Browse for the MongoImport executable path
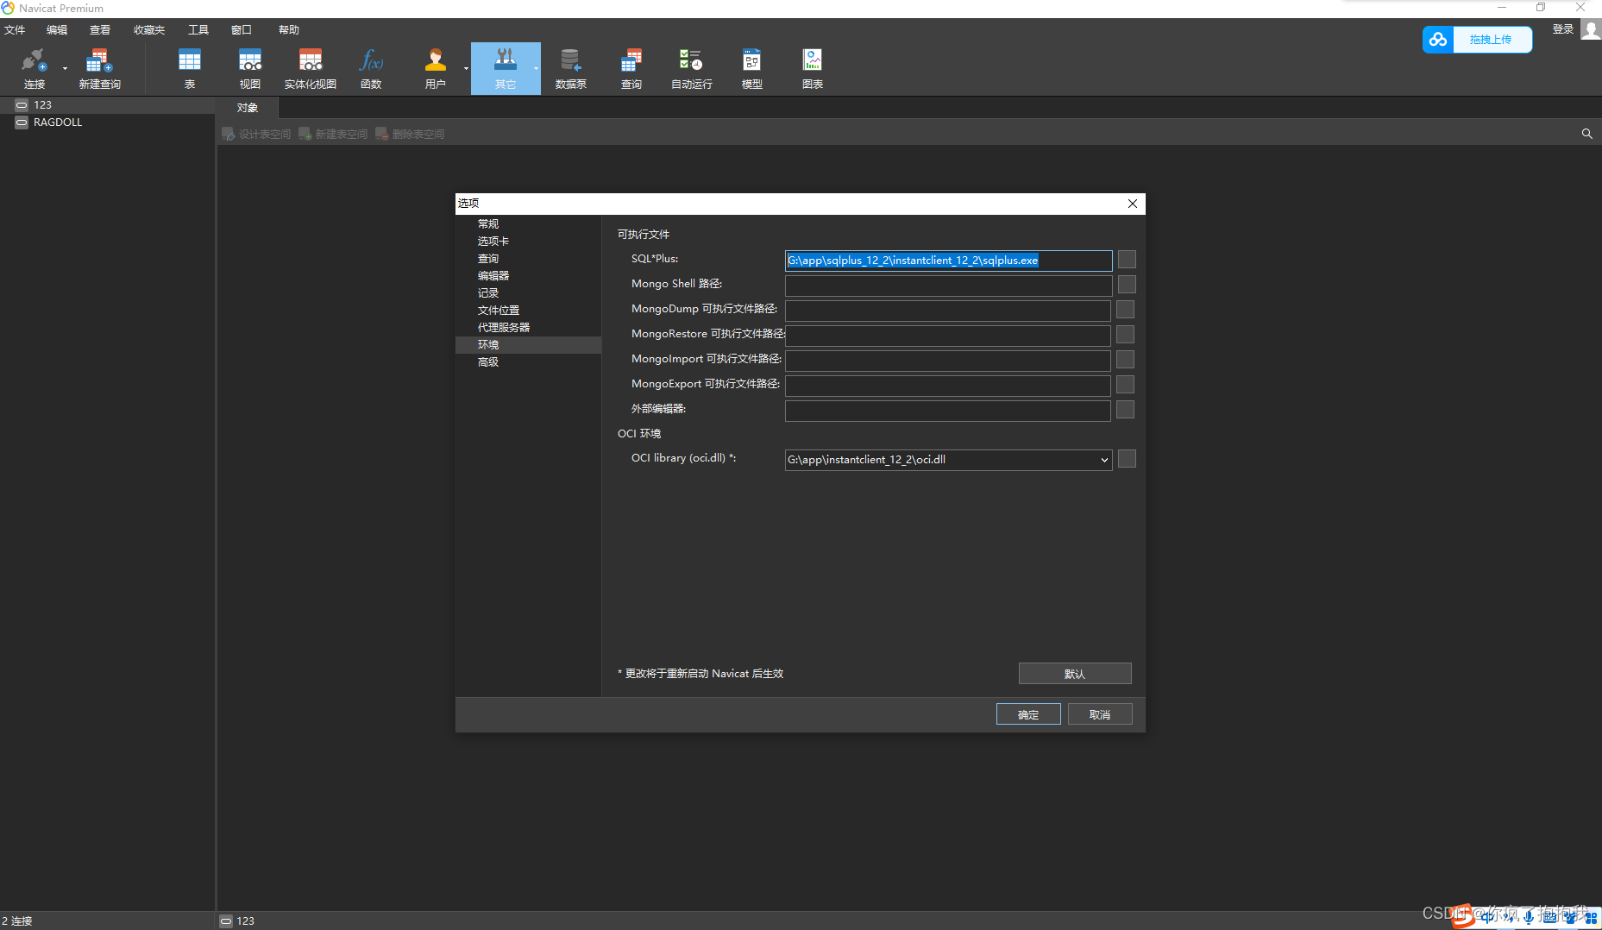The width and height of the screenshot is (1602, 930). [x=1126, y=360]
